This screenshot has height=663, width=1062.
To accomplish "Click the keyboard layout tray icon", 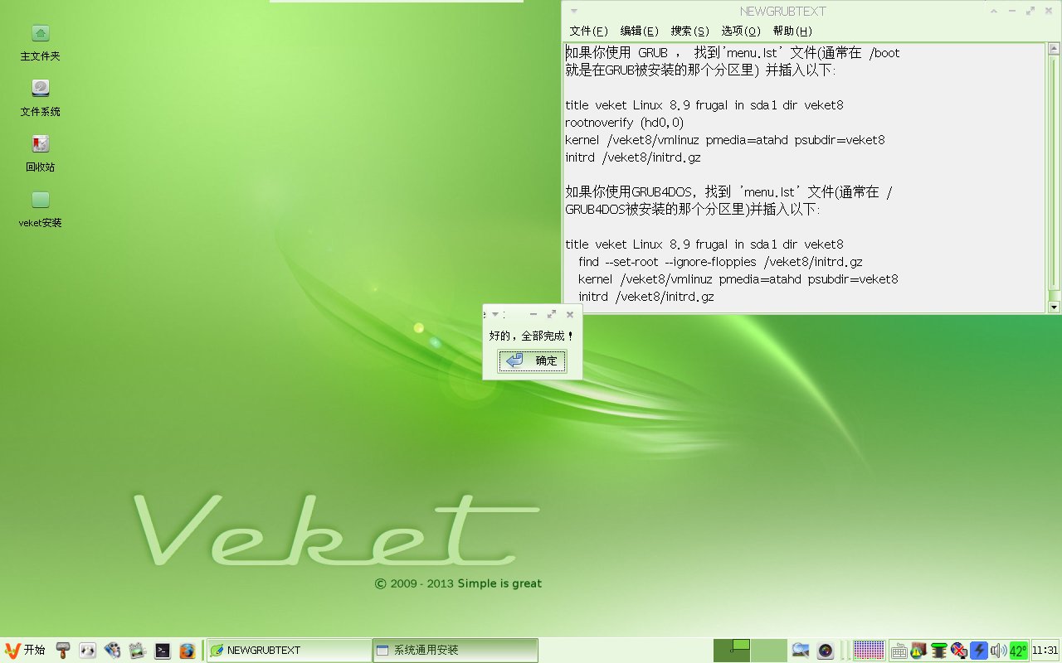I will pos(899,651).
